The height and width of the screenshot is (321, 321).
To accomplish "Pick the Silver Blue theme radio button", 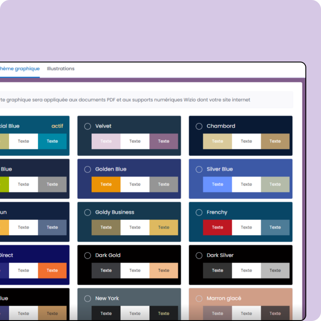I will pyautogui.click(x=199, y=169).
